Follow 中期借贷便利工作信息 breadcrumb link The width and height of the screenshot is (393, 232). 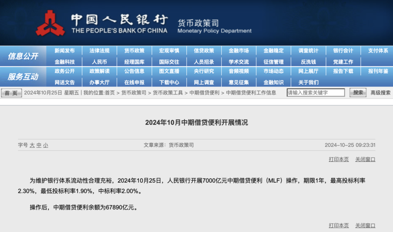coord(251,93)
